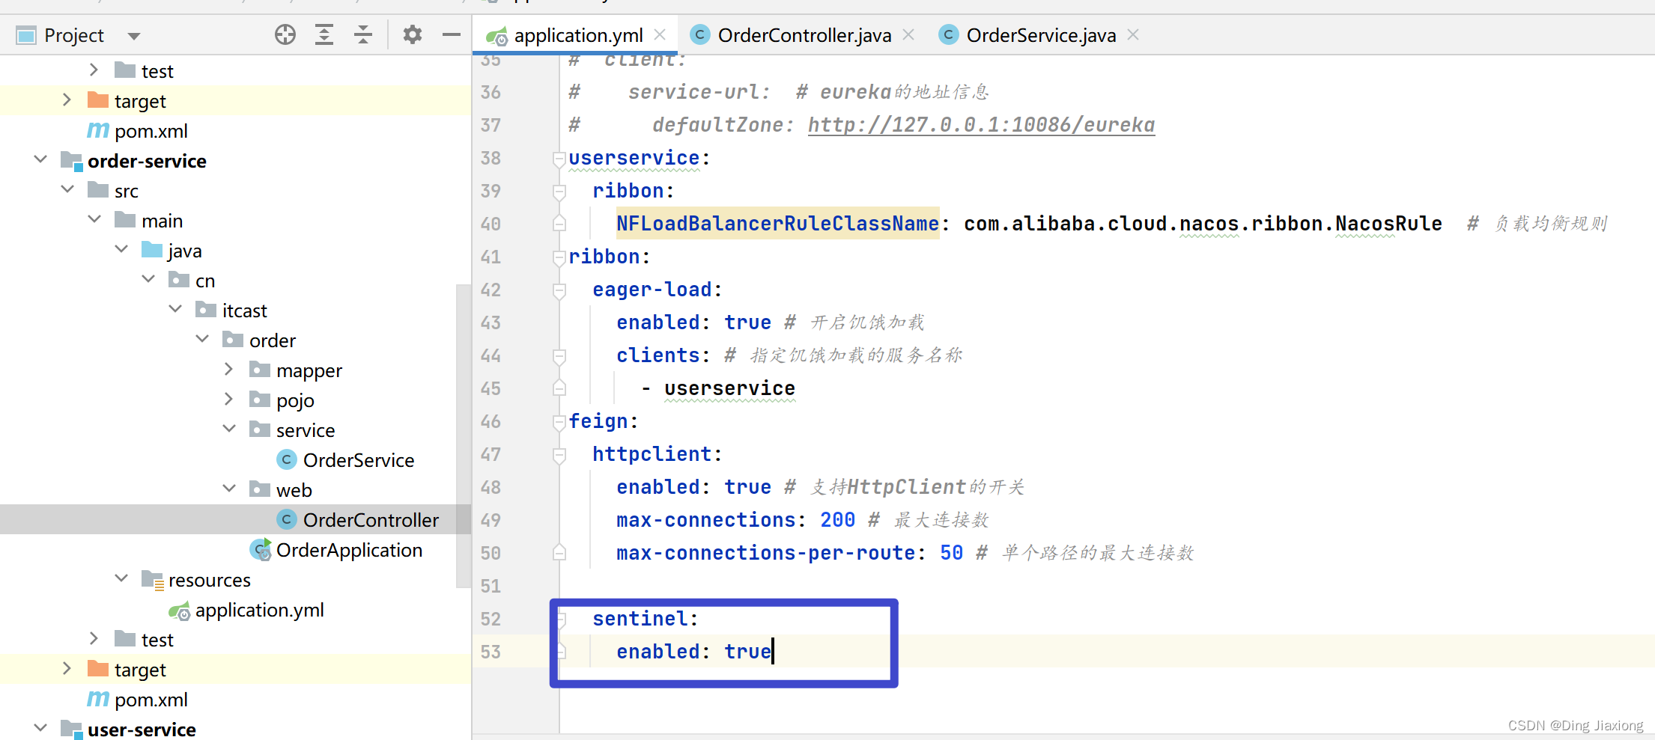
Task: Switch to OrderService.java tab
Action: click(1041, 35)
